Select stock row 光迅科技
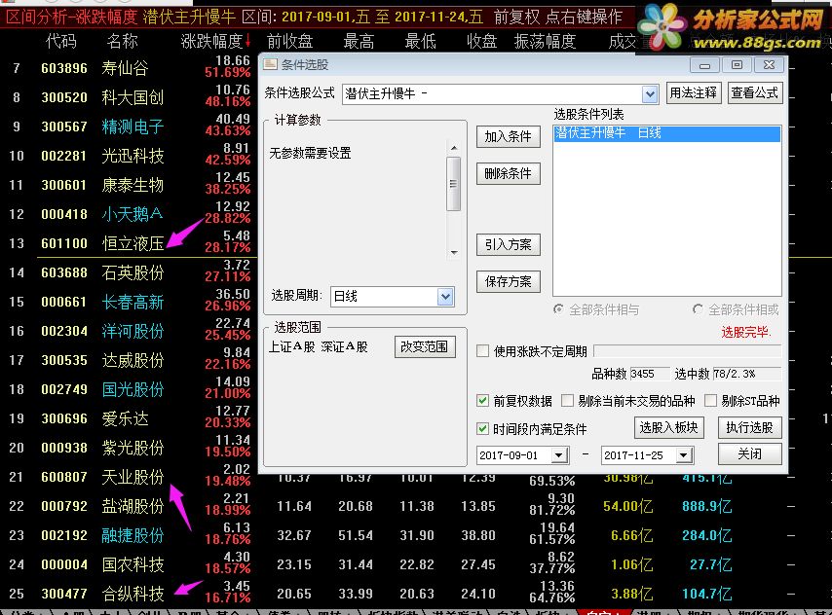Viewport: 832px width, 615px height. 132,156
